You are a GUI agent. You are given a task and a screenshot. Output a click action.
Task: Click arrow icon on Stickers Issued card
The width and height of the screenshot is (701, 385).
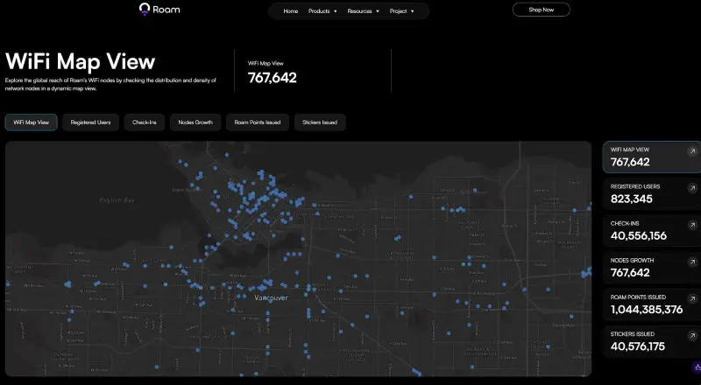(690, 334)
